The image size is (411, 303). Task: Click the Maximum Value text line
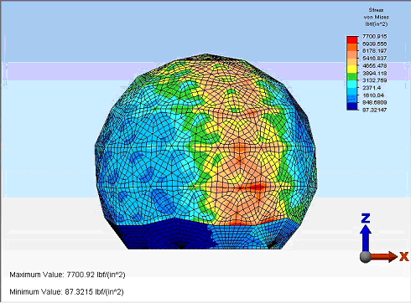point(67,275)
